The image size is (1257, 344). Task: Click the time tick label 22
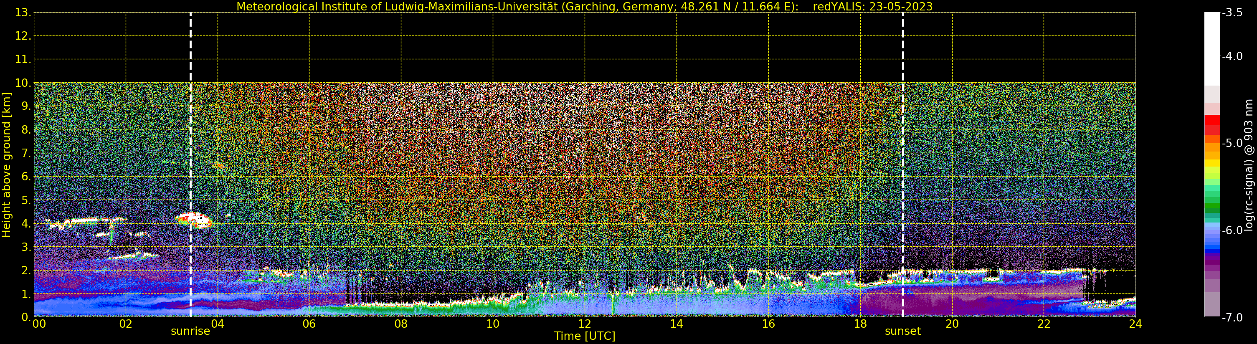click(x=1044, y=324)
